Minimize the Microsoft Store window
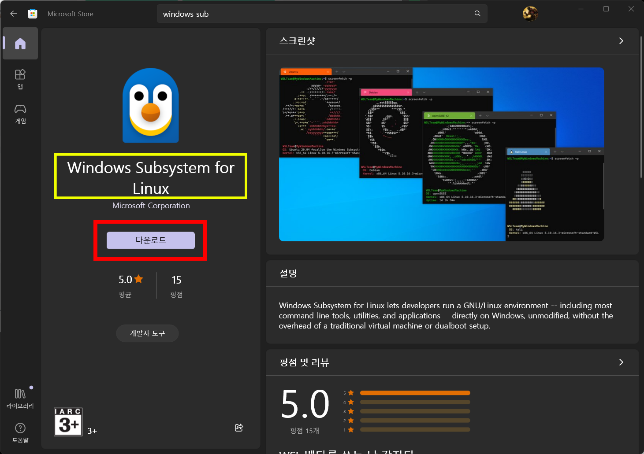The height and width of the screenshot is (454, 644). click(x=581, y=9)
